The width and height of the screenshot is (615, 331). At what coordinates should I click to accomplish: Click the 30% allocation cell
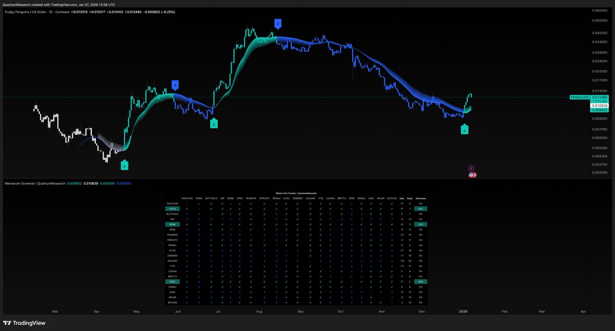421,282
